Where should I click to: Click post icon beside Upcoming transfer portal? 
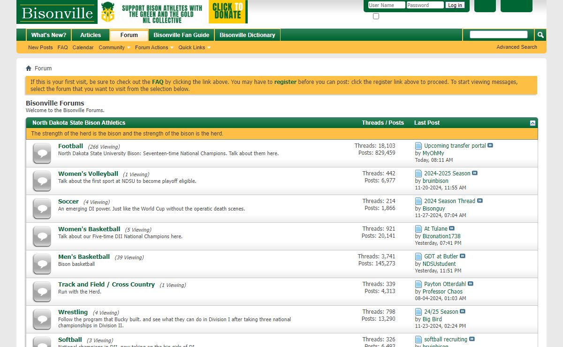(x=418, y=146)
